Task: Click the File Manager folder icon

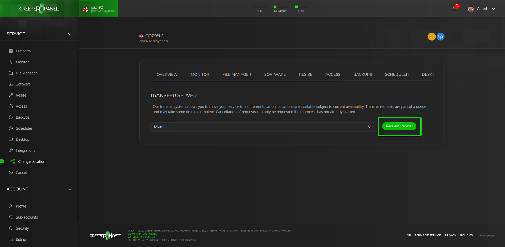Action: (11, 73)
